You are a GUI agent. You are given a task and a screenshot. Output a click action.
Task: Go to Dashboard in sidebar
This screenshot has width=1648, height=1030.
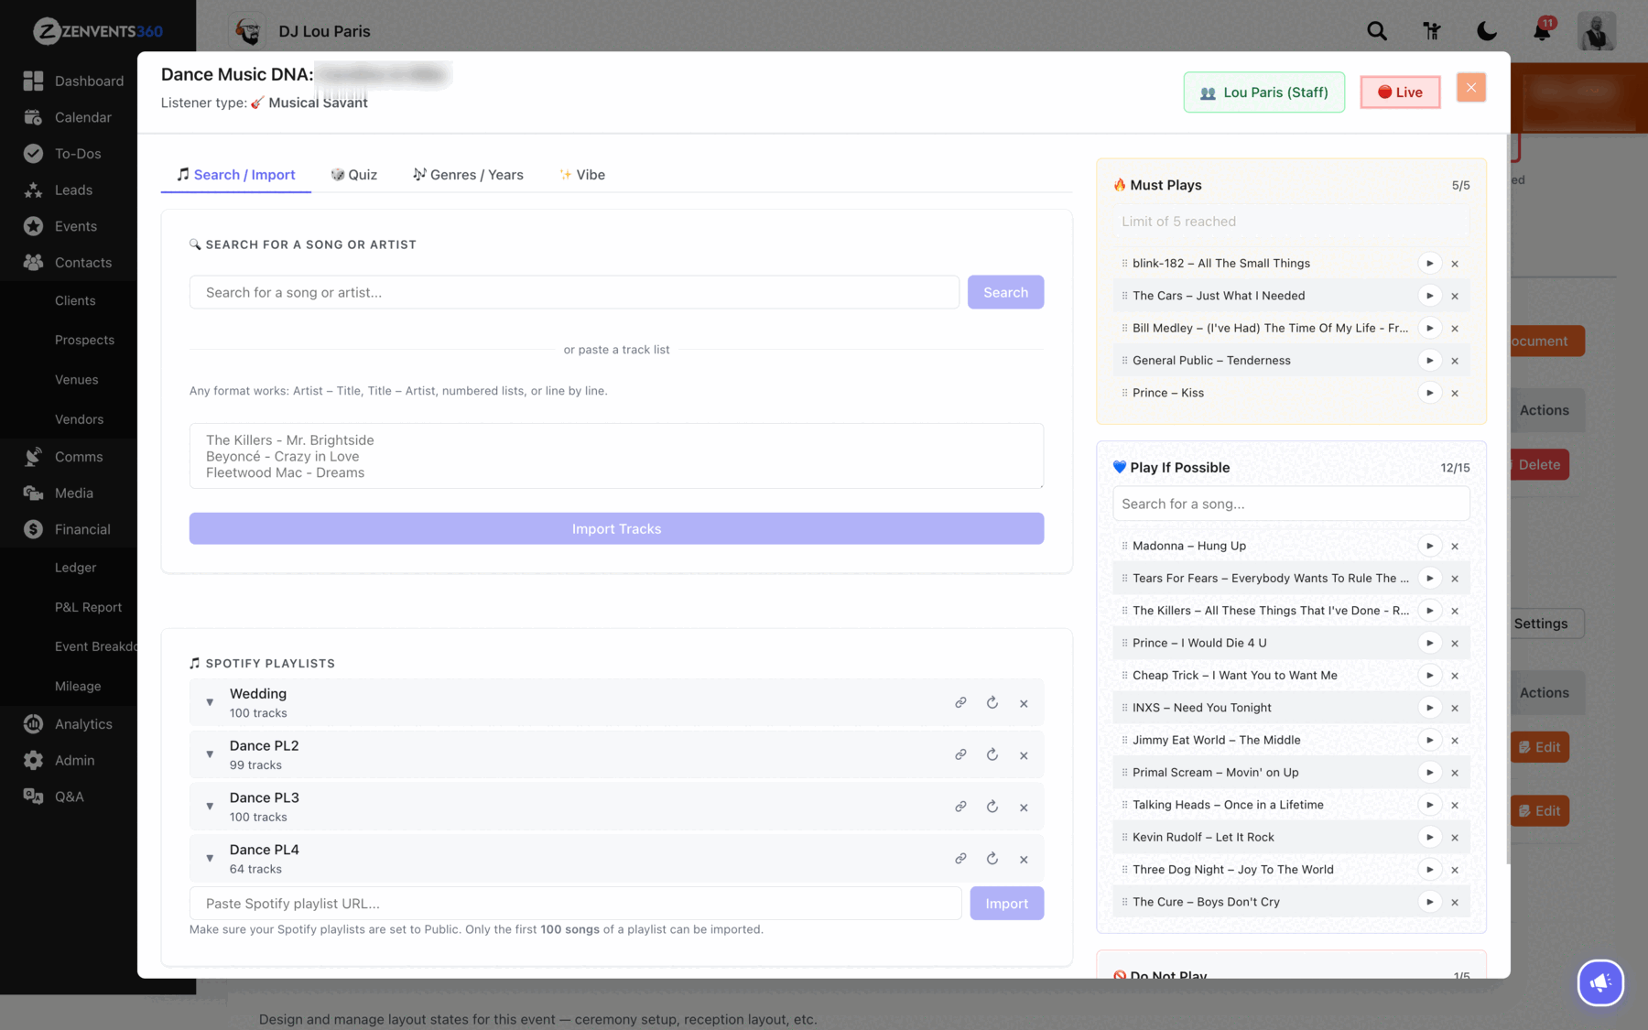click(74, 81)
